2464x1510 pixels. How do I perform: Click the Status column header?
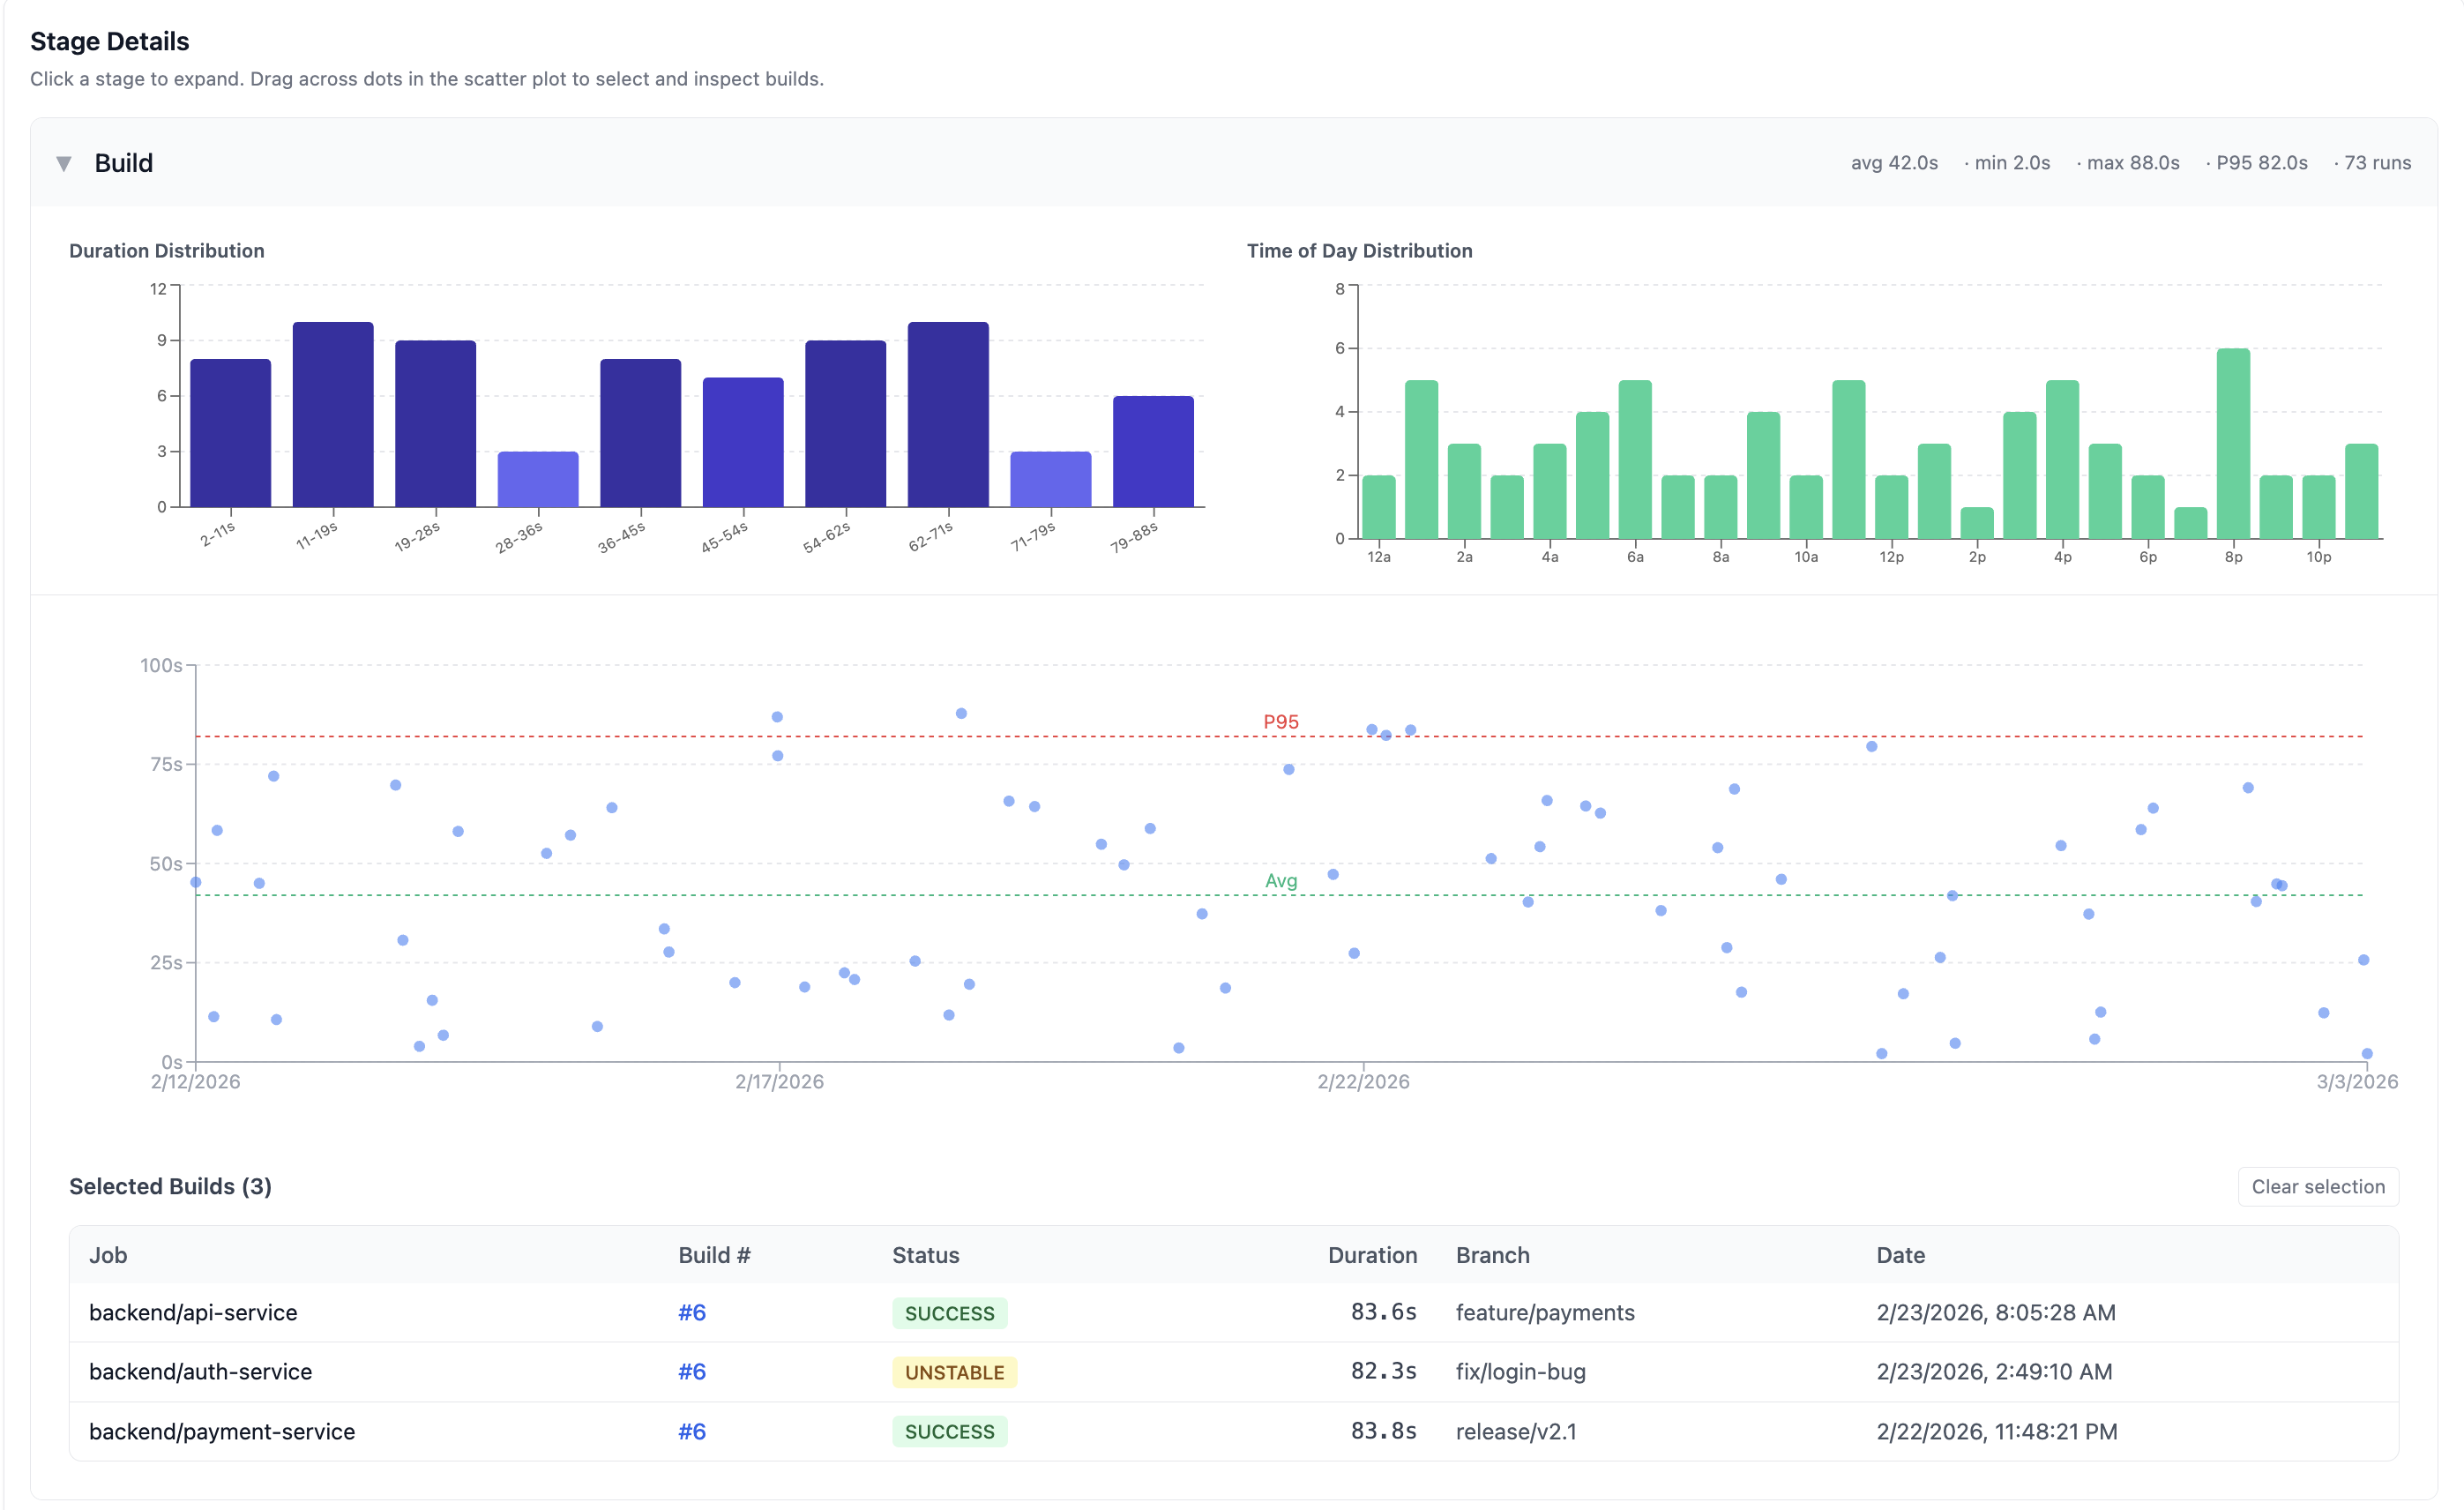point(925,1255)
